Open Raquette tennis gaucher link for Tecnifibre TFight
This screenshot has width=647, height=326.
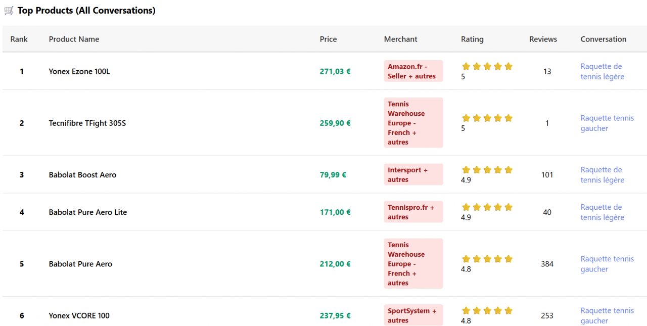click(x=607, y=123)
